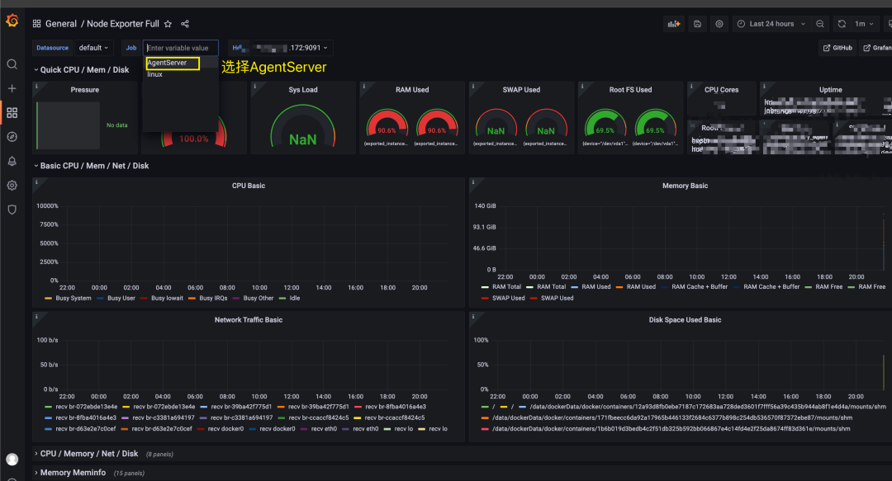Viewport: 892px width, 481px height.
Task: Open the Dashboards sidebar icon
Action: tap(12, 112)
